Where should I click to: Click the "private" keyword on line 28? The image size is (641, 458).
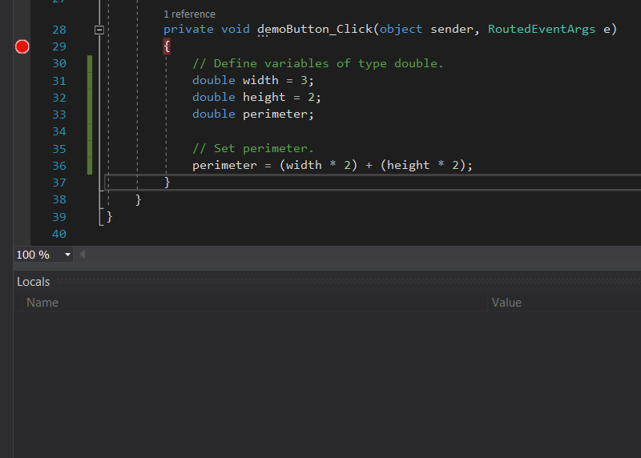point(188,30)
